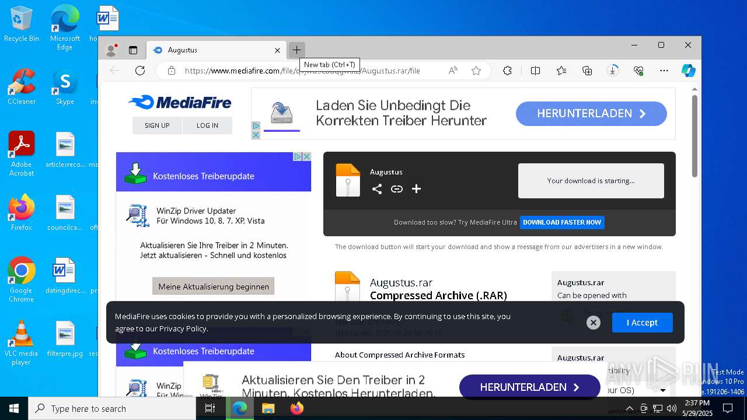Open the tab actions menu icon
Image resolution: width=747 pixels, height=420 pixels.
pyautogui.click(x=133, y=50)
